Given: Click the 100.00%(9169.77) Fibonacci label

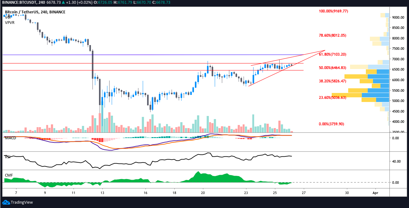Looking at the screenshot, I should (x=334, y=11).
